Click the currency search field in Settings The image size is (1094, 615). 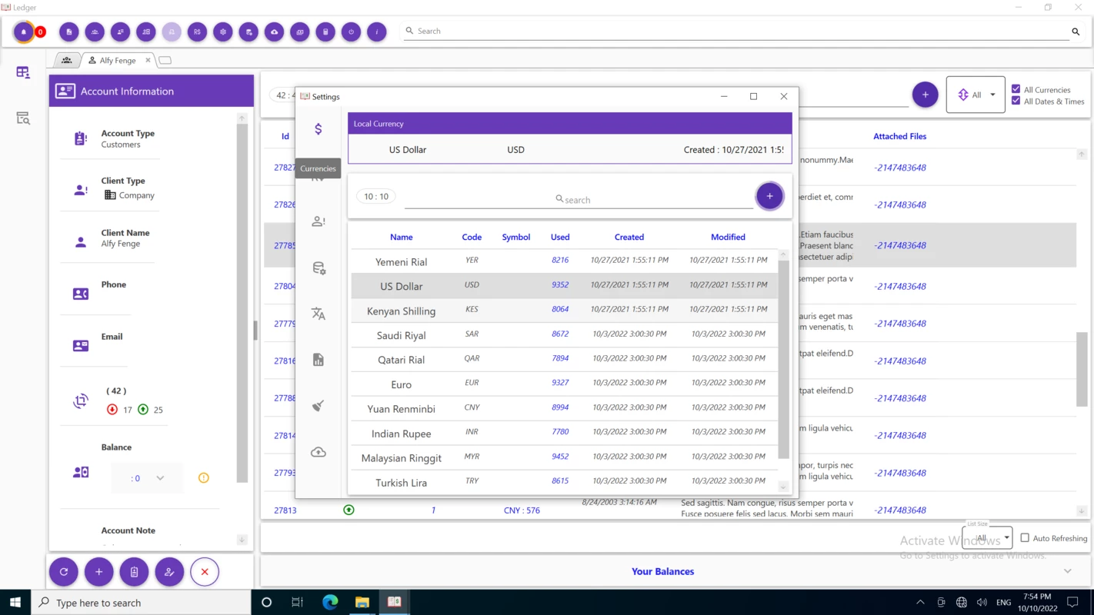[x=579, y=199]
